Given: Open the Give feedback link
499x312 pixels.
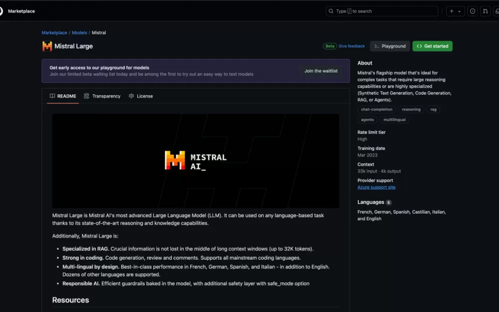Looking at the screenshot, I should [352, 46].
